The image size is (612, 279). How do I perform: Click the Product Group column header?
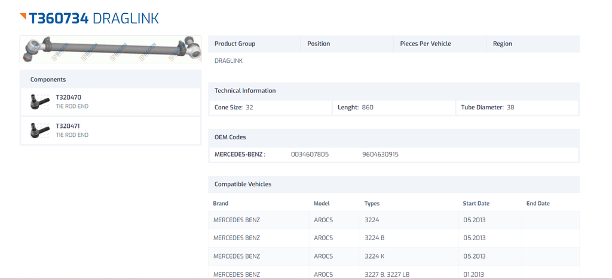coord(255,44)
